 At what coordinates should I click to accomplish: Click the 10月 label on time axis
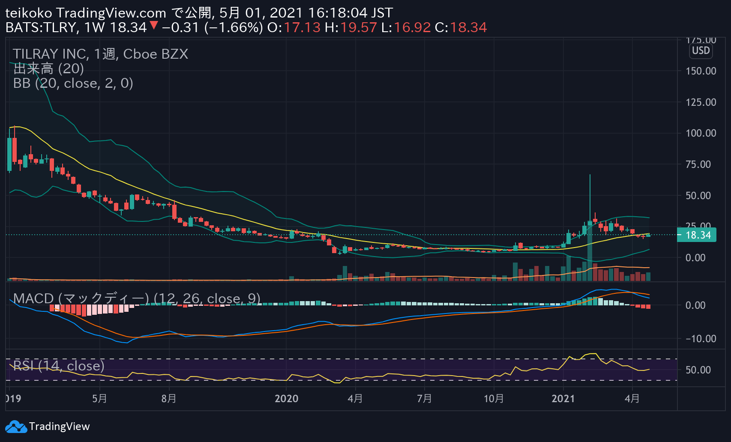[494, 399]
